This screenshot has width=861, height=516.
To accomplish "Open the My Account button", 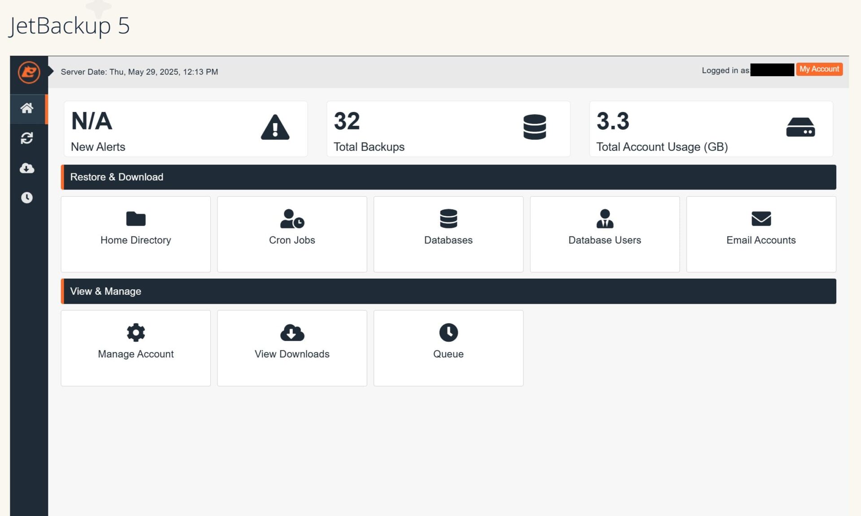I will [x=819, y=69].
